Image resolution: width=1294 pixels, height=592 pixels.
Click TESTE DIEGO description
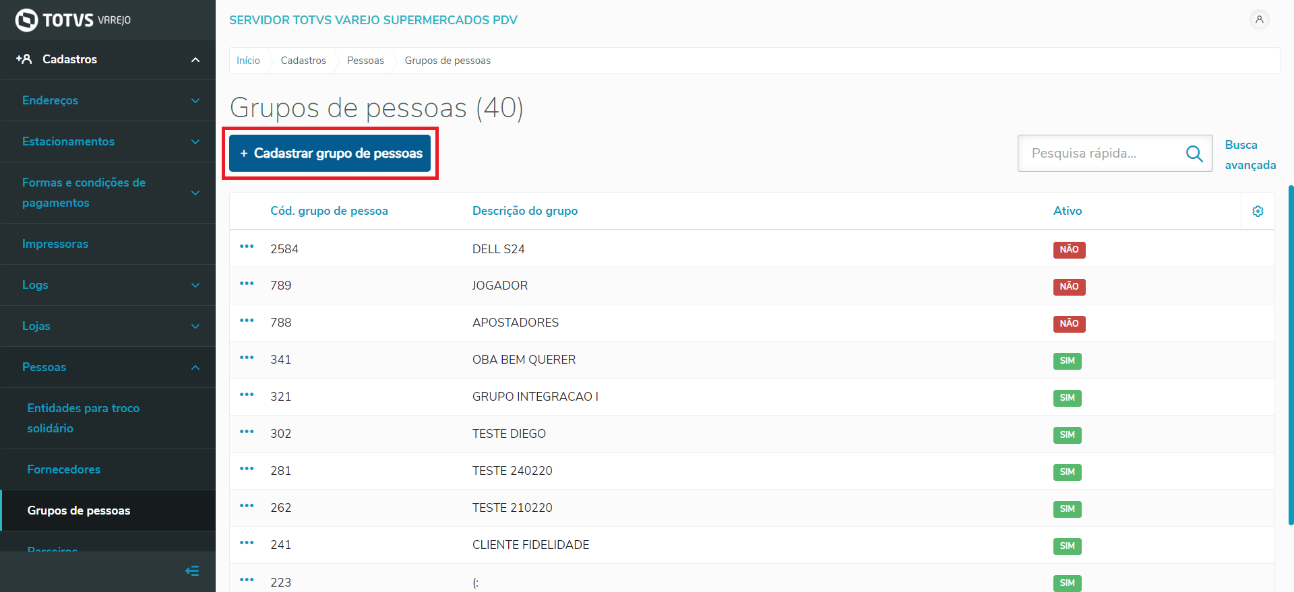coord(509,434)
